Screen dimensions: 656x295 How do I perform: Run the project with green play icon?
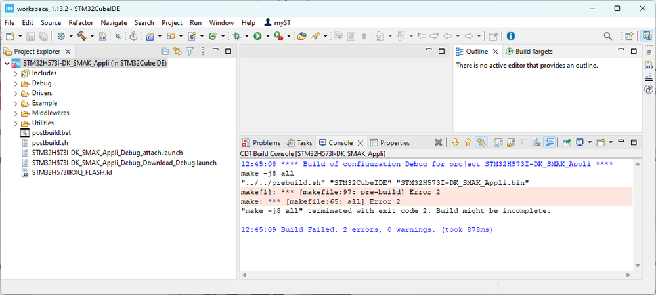point(257,37)
